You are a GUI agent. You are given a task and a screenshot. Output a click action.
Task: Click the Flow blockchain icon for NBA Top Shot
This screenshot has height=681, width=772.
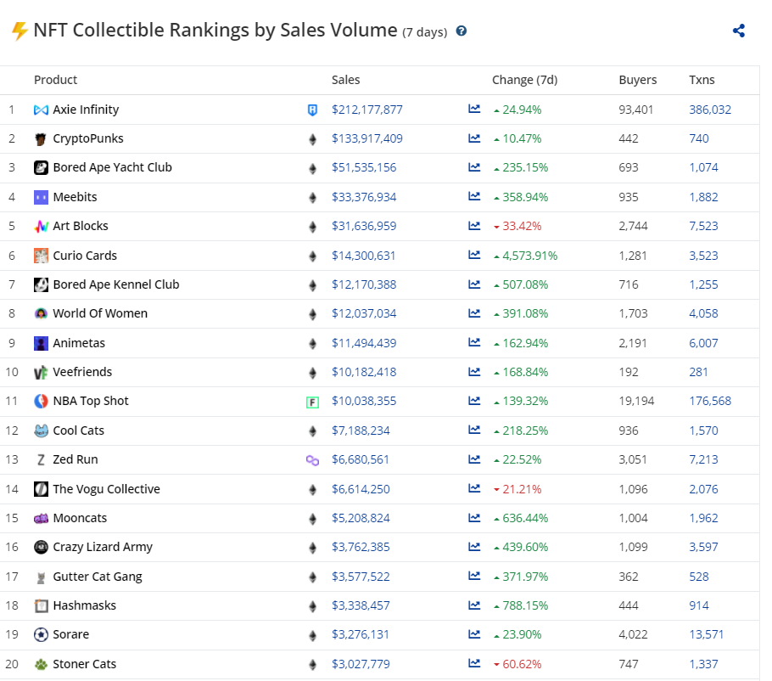(x=312, y=402)
